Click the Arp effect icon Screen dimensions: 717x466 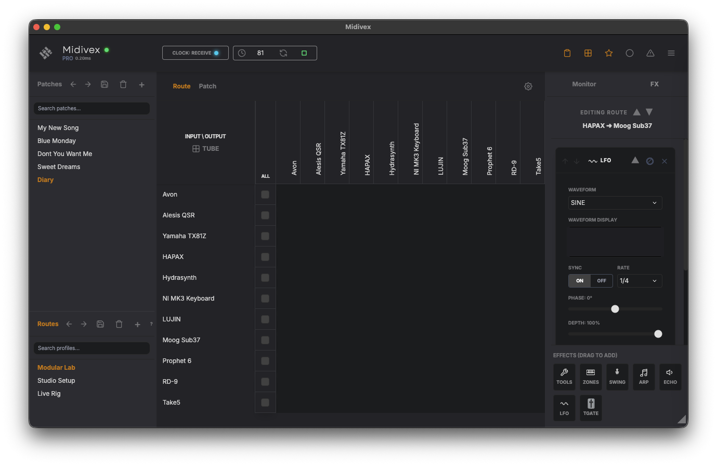(x=644, y=377)
